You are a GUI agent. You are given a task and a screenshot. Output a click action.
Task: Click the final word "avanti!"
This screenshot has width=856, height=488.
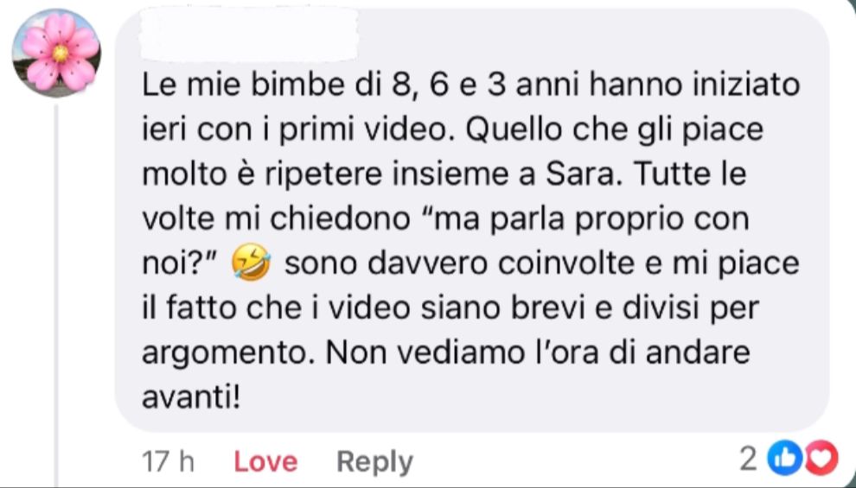coord(190,398)
